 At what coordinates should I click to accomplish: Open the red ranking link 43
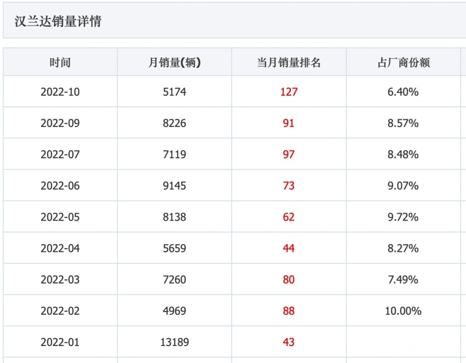click(x=289, y=342)
